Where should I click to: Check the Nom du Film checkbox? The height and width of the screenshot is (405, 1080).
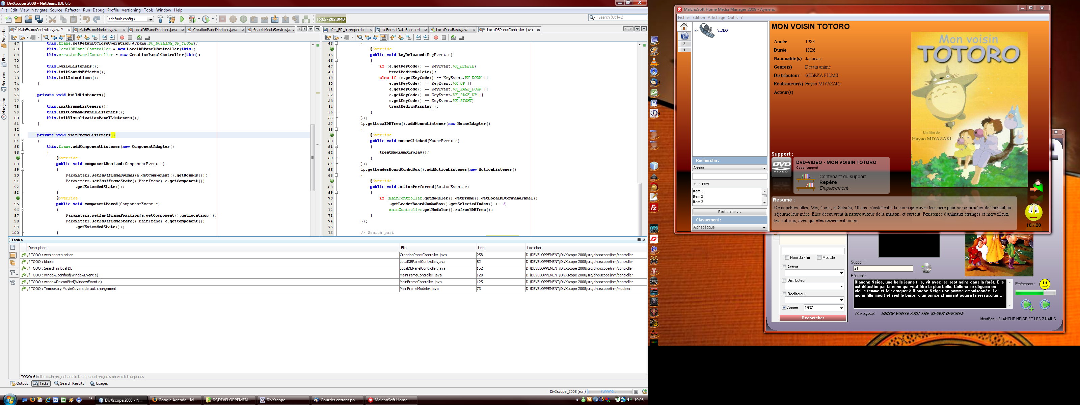786,258
